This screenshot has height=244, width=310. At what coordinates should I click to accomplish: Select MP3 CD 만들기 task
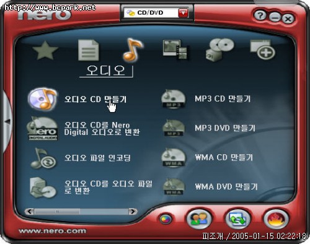tap(223, 98)
